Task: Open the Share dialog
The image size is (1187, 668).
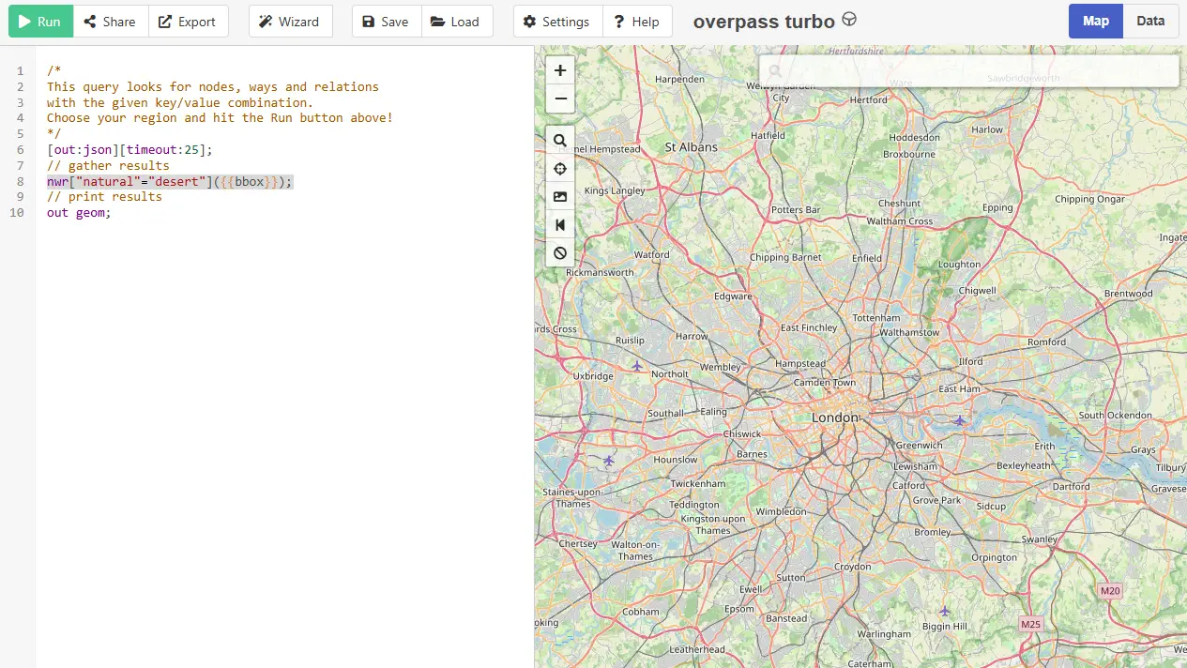Action: point(110,22)
